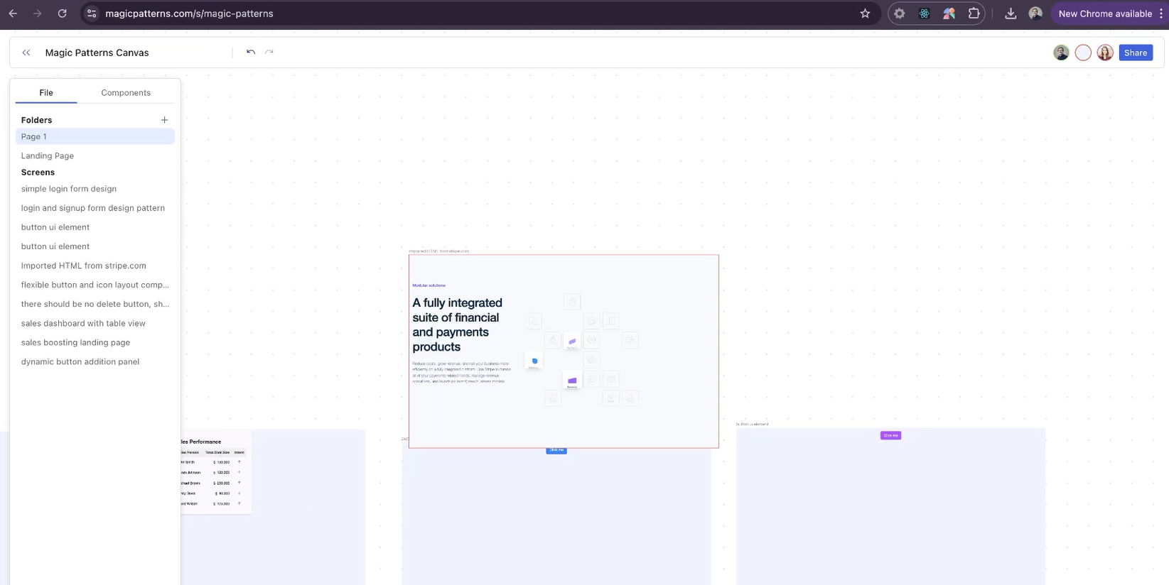Select the Page 1 folder
1169x585 pixels.
(95, 136)
